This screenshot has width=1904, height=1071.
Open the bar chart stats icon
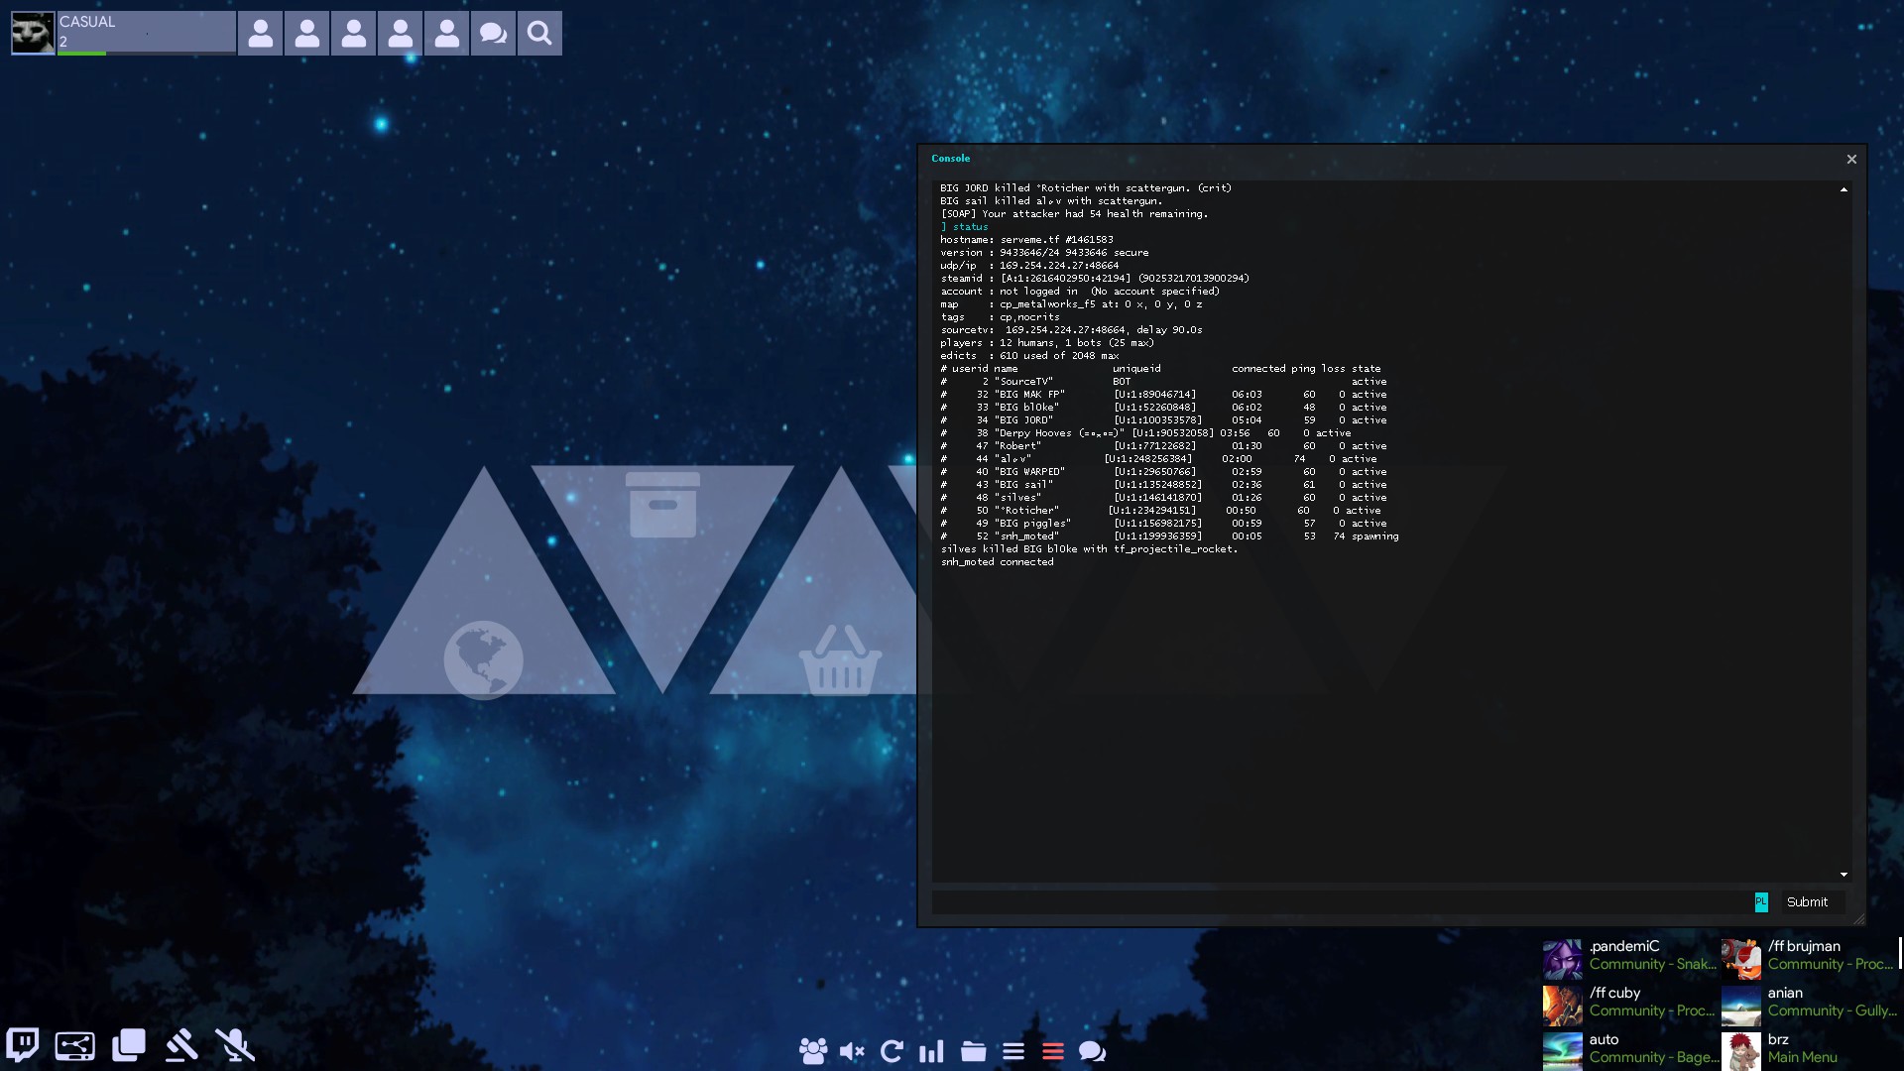[x=931, y=1051]
